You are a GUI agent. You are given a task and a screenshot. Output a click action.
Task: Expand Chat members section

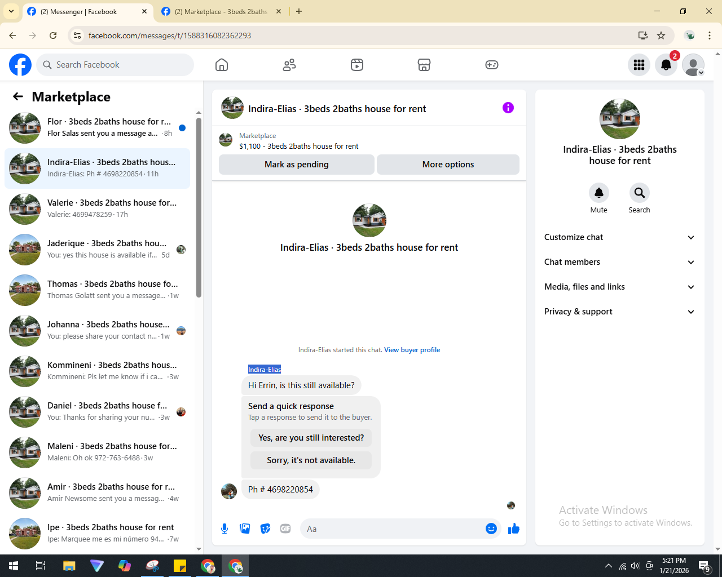620,262
